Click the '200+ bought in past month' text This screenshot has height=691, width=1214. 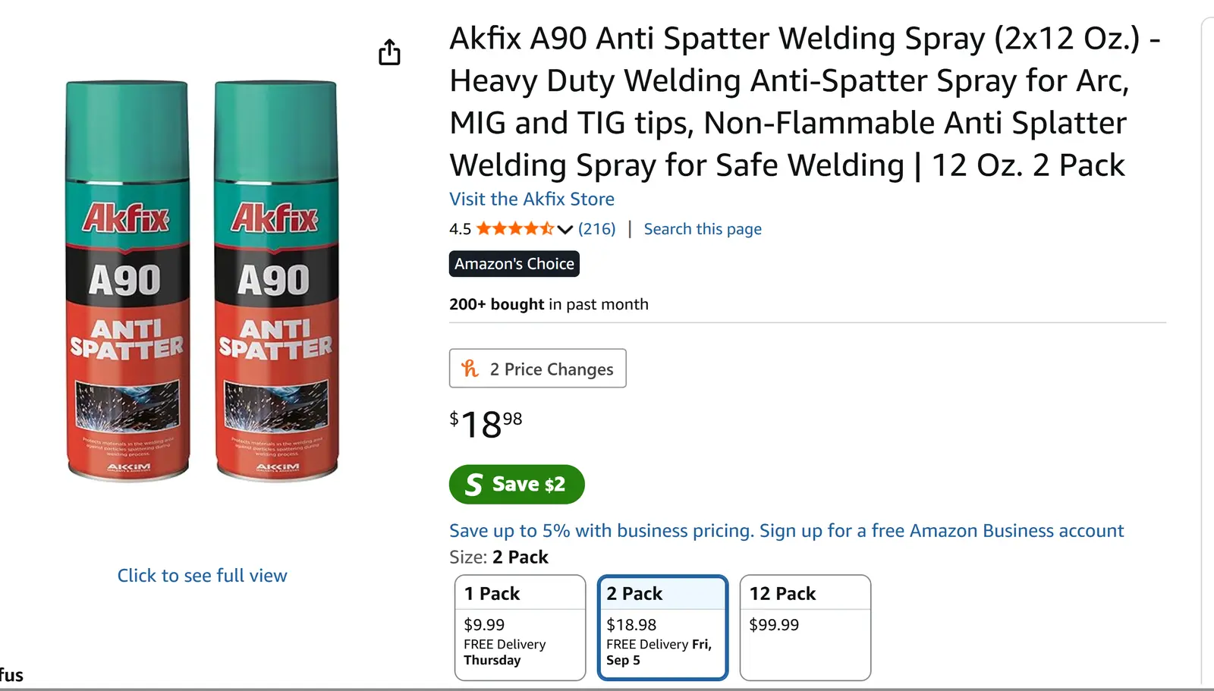(x=549, y=304)
